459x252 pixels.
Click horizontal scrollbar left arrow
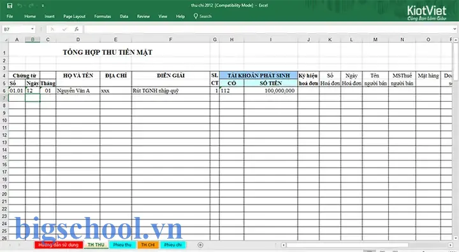[283, 245]
